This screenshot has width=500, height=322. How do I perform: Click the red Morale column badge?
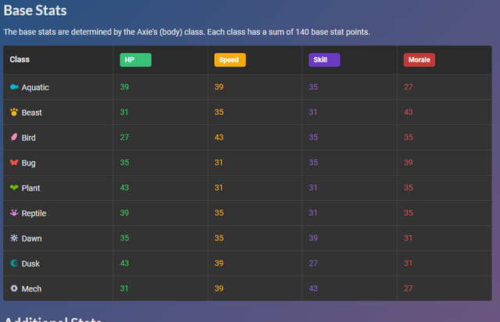coord(420,60)
